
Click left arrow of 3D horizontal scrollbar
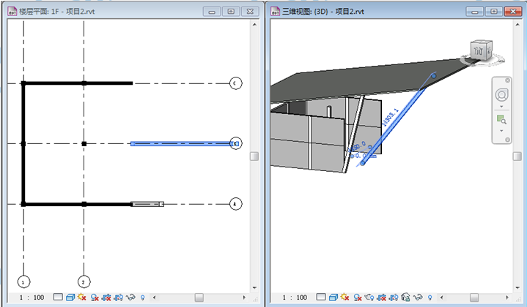coord(442,297)
